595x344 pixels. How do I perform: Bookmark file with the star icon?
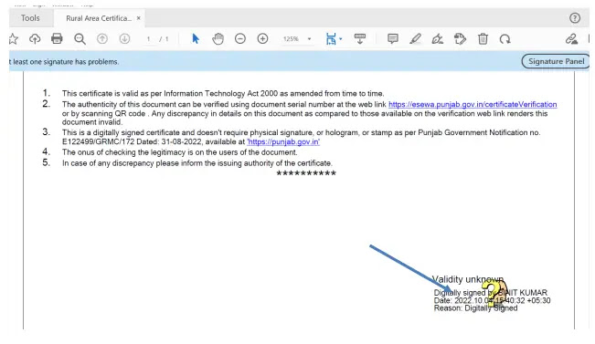[x=13, y=38]
